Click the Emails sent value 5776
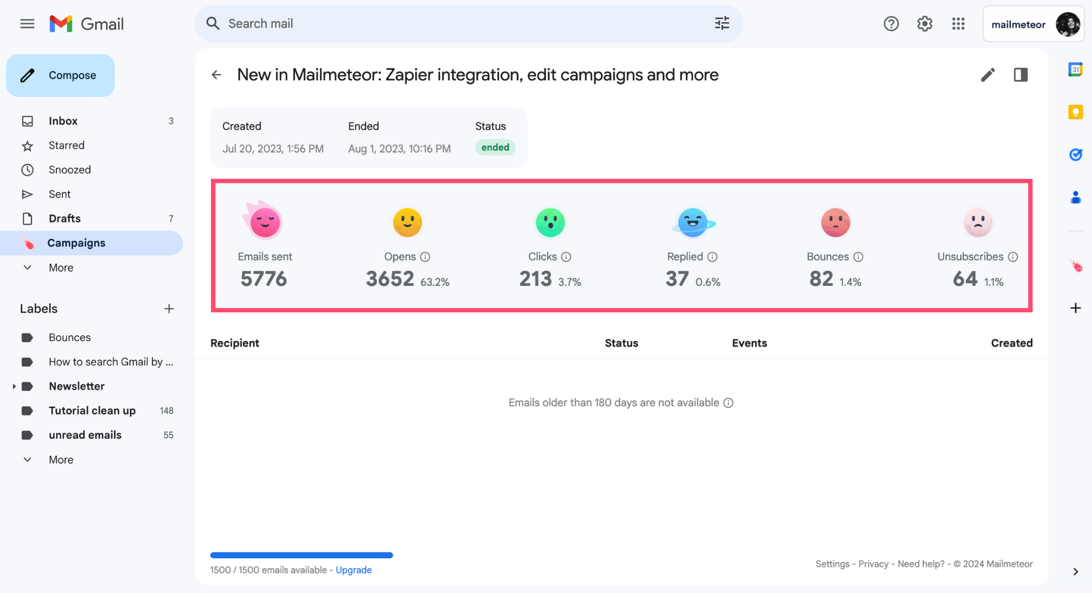The width and height of the screenshot is (1092, 593). coord(263,279)
